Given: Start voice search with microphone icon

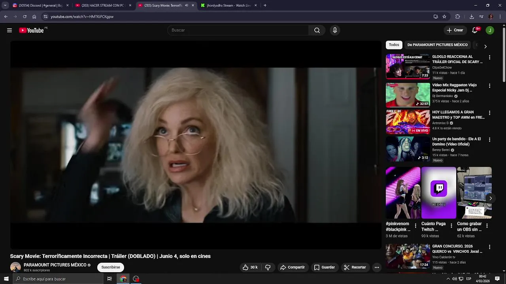Looking at the screenshot, I should click(x=335, y=30).
